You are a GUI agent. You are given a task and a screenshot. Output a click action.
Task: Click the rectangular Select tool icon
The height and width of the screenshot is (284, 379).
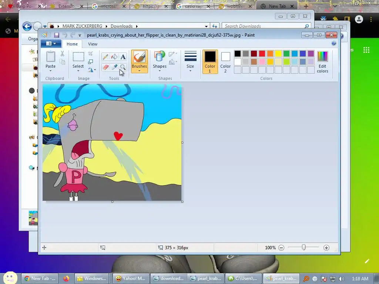[x=78, y=57]
